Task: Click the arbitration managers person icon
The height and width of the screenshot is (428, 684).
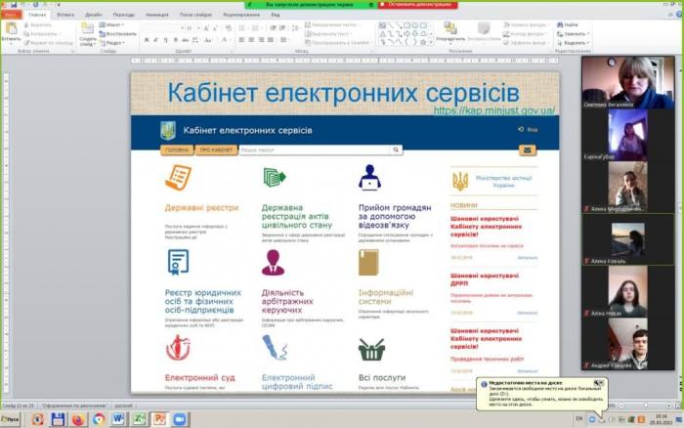Action: click(274, 262)
